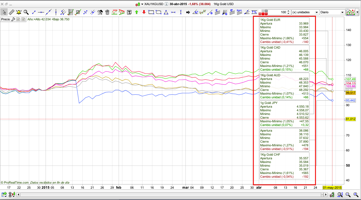361x200 pixels.
Task: Click the trash can delete objects icon
Action: 107,12
